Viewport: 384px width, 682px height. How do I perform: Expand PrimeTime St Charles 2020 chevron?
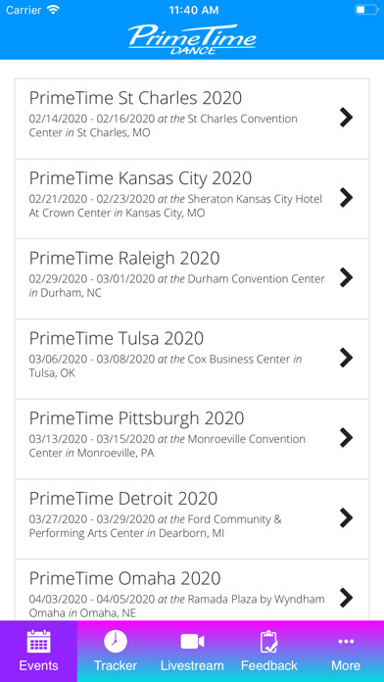[346, 118]
